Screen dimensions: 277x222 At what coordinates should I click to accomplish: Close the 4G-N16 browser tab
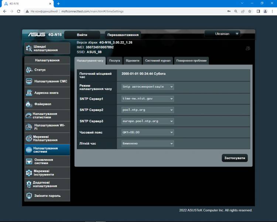(x=50, y=4)
